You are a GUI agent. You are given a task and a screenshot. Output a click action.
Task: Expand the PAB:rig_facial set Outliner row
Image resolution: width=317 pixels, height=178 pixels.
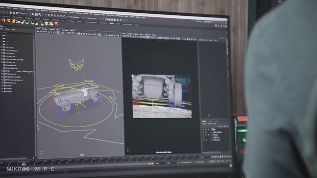(x=2, y=80)
